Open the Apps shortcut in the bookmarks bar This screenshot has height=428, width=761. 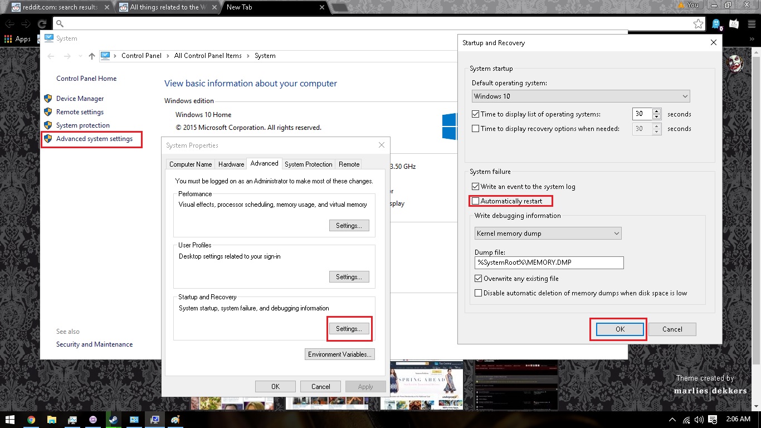[17, 39]
